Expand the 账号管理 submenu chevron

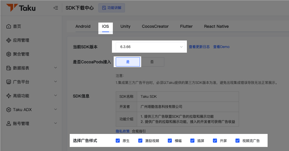pyautogui.click(x=56, y=123)
